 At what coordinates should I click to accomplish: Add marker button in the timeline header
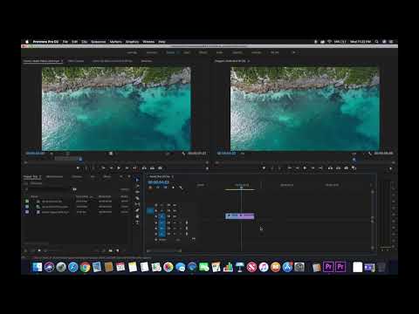tap(173, 188)
